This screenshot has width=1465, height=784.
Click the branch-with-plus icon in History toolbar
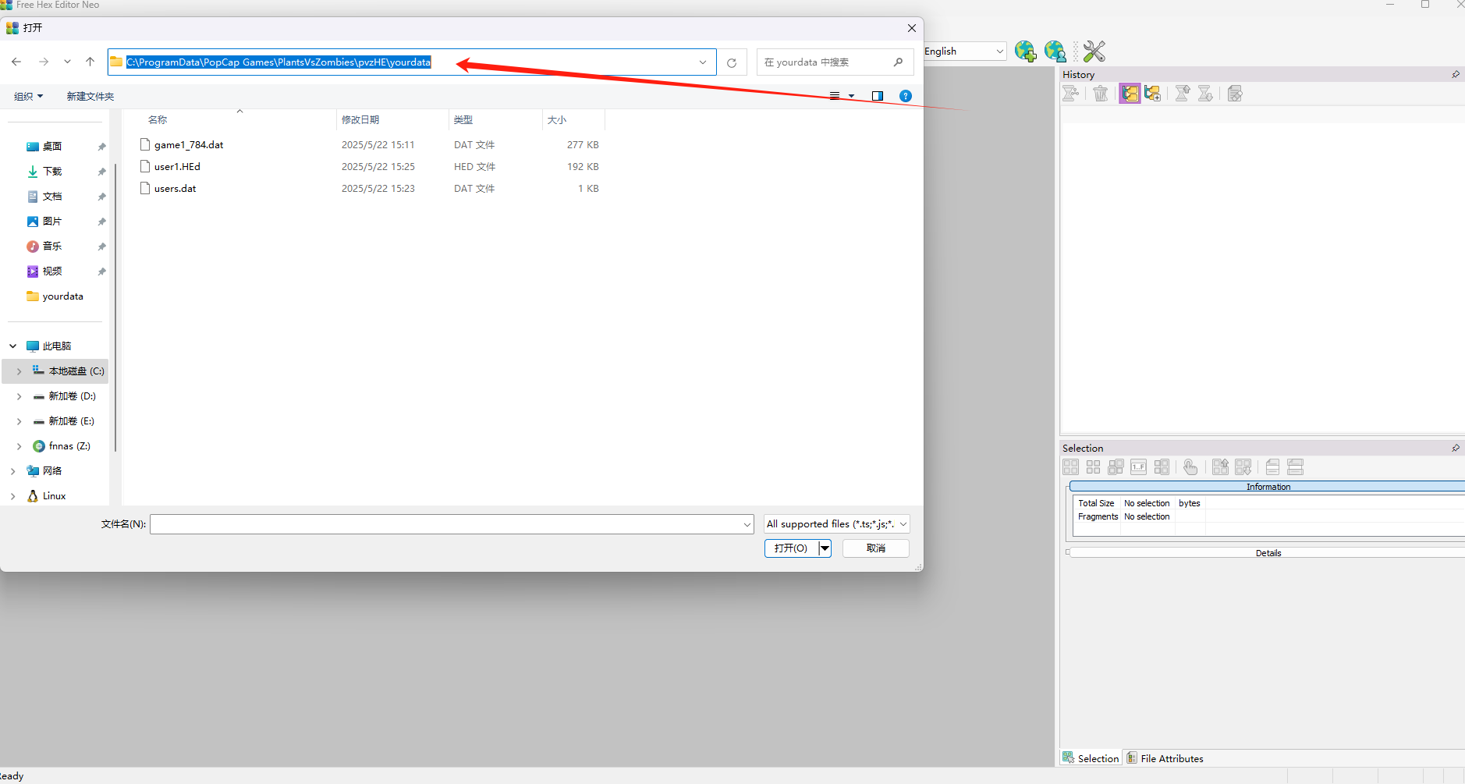tap(1152, 94)
